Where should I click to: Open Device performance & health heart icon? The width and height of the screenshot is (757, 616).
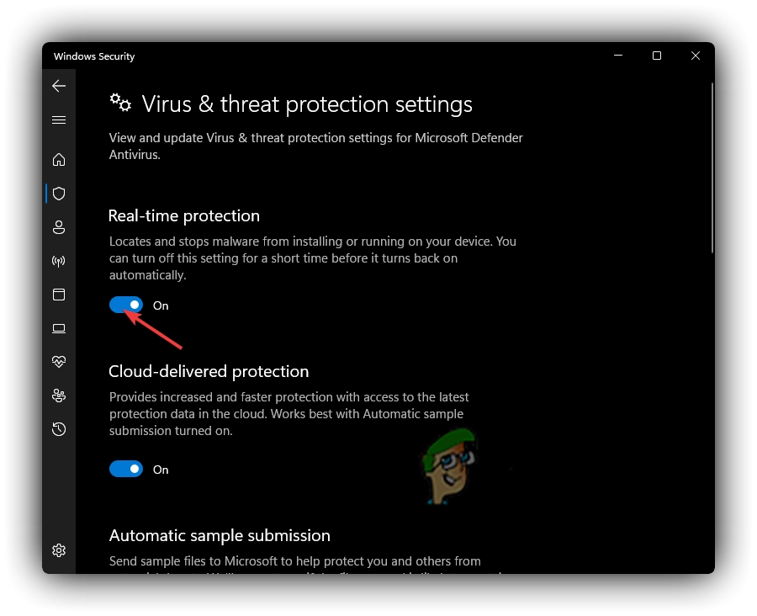59,362
